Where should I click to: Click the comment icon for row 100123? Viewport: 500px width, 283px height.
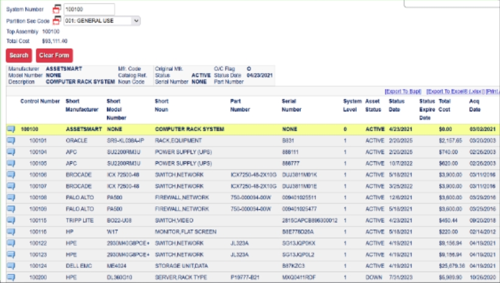tap(11, 254)
